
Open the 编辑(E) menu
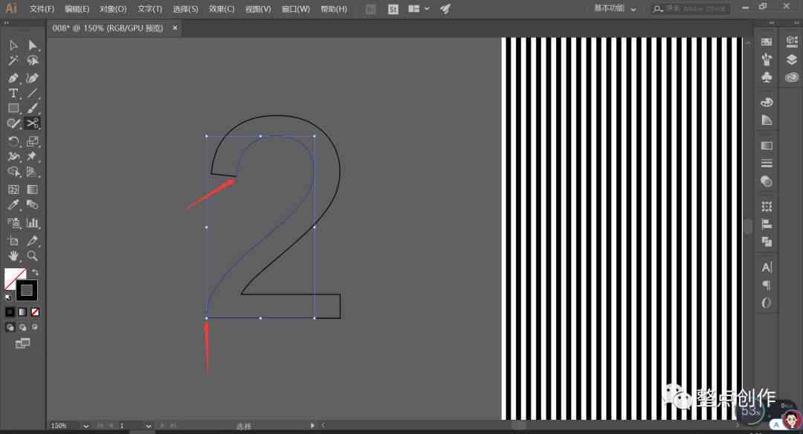(77, 9)
